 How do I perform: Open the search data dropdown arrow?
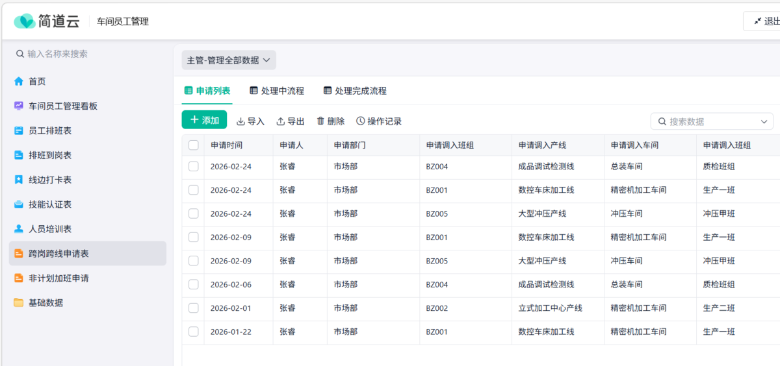pyautogui.click(x=764, y=121)
